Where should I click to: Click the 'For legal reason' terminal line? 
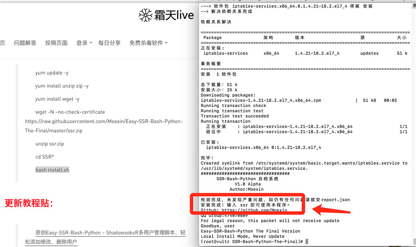pyautogui.click(x=270, y=220)
